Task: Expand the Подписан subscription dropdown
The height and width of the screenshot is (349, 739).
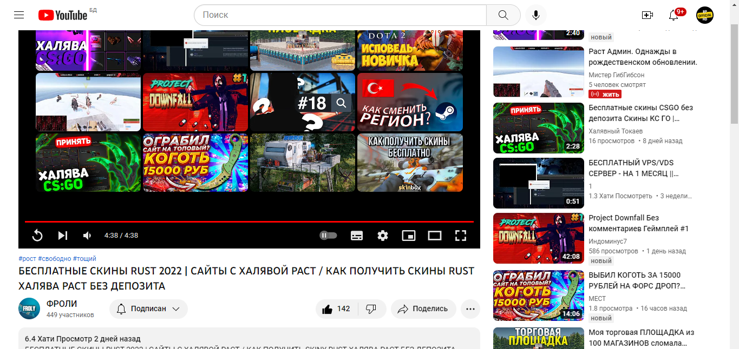Action: click(148, 309)
